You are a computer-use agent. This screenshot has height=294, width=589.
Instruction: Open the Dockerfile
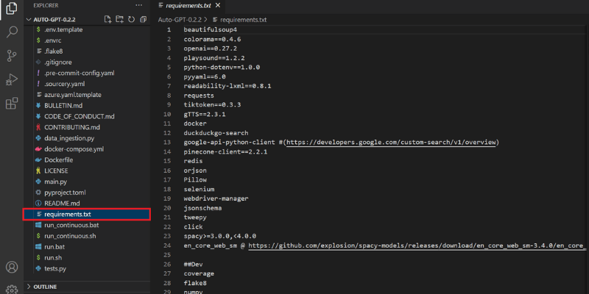click(x=59, y=159)
